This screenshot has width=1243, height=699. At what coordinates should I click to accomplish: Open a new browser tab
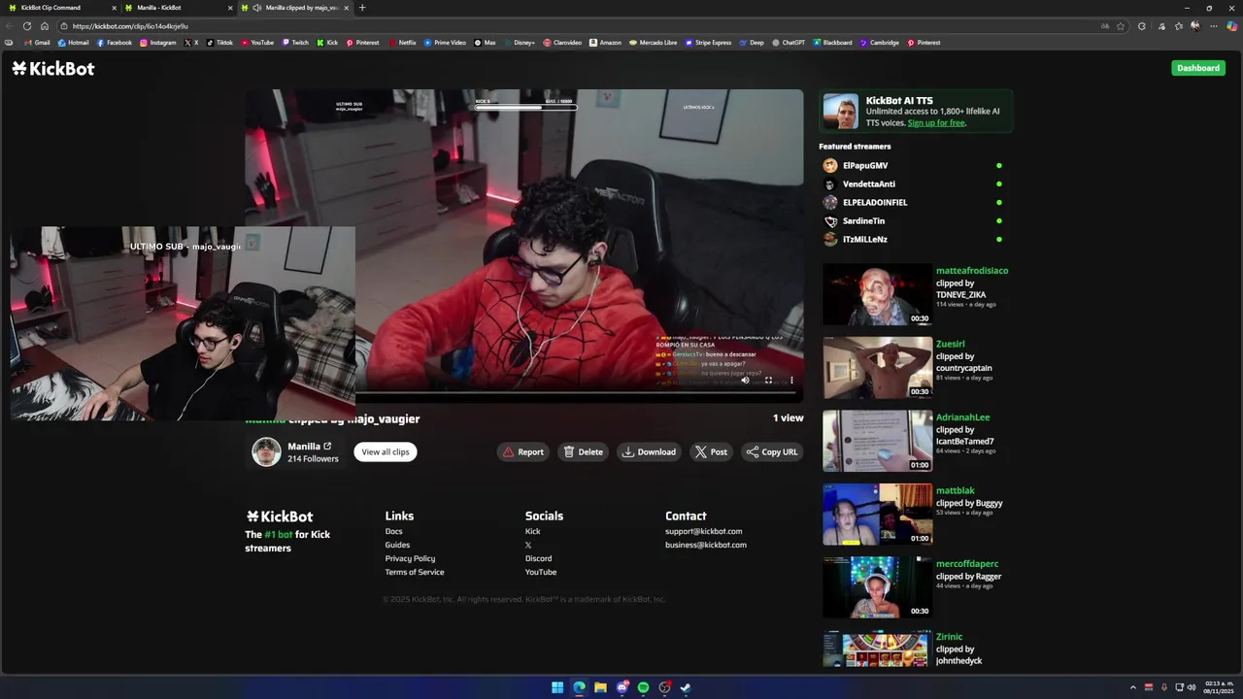coord(362,8)
